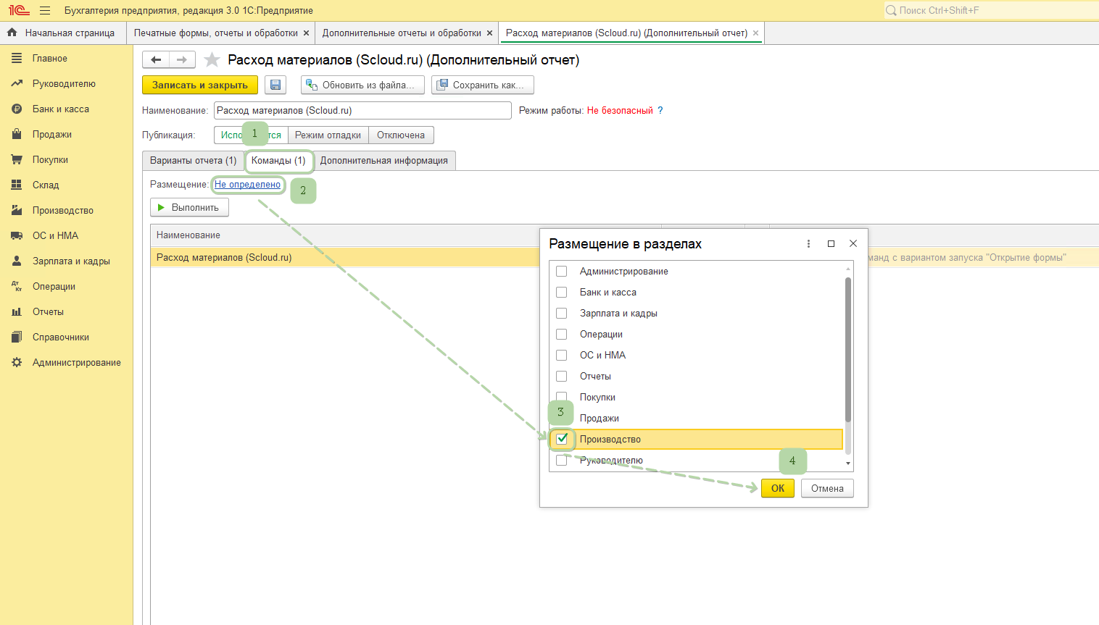Maximize the Размещение в разделах dialog
The width and height of the screenshot is (1099, 625).
point(831,243)
